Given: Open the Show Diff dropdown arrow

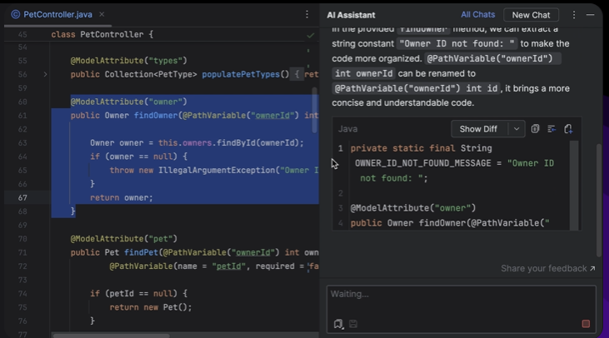Looking at the screenshot, I should tap(517, 129).
